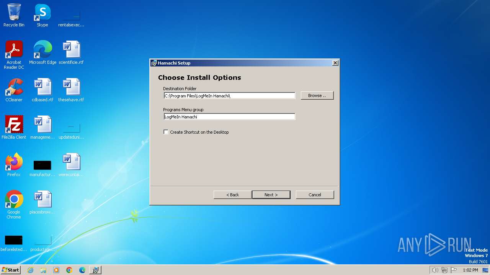
Task: Select the manageme... document icon
Action: click(42, 128)
